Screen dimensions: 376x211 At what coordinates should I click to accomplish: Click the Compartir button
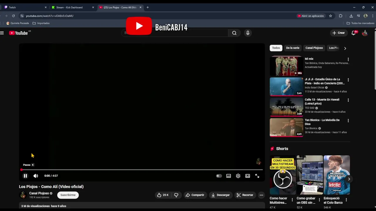(195, 195)
